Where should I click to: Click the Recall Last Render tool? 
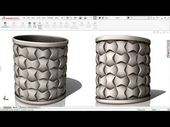coord(95,25)
